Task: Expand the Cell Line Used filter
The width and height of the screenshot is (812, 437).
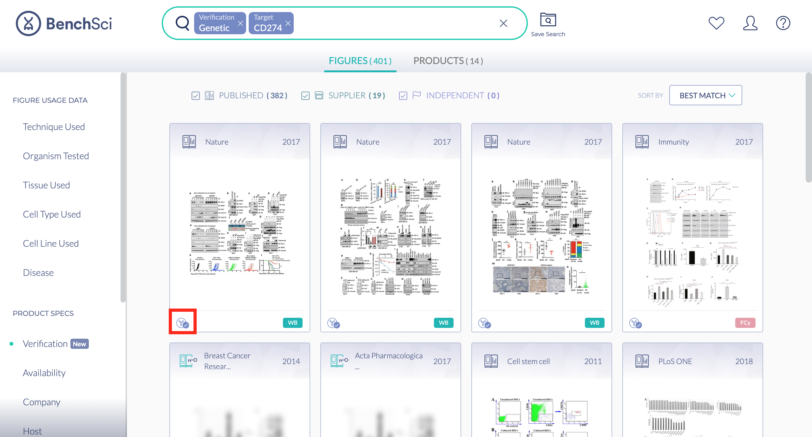Action: click(51, 244)
